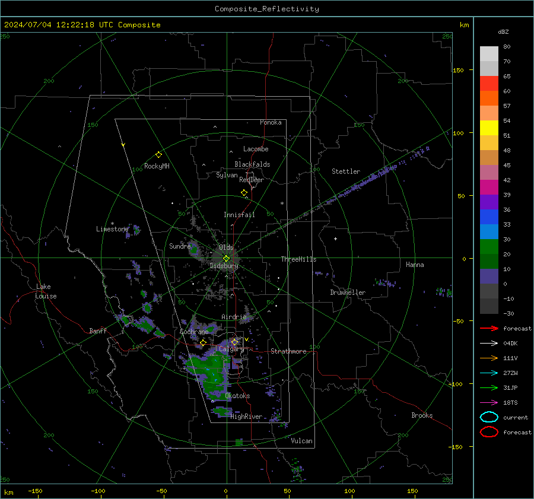Click the 2024/07/04 12:22:18 UTC timestamp

(82, 25)
